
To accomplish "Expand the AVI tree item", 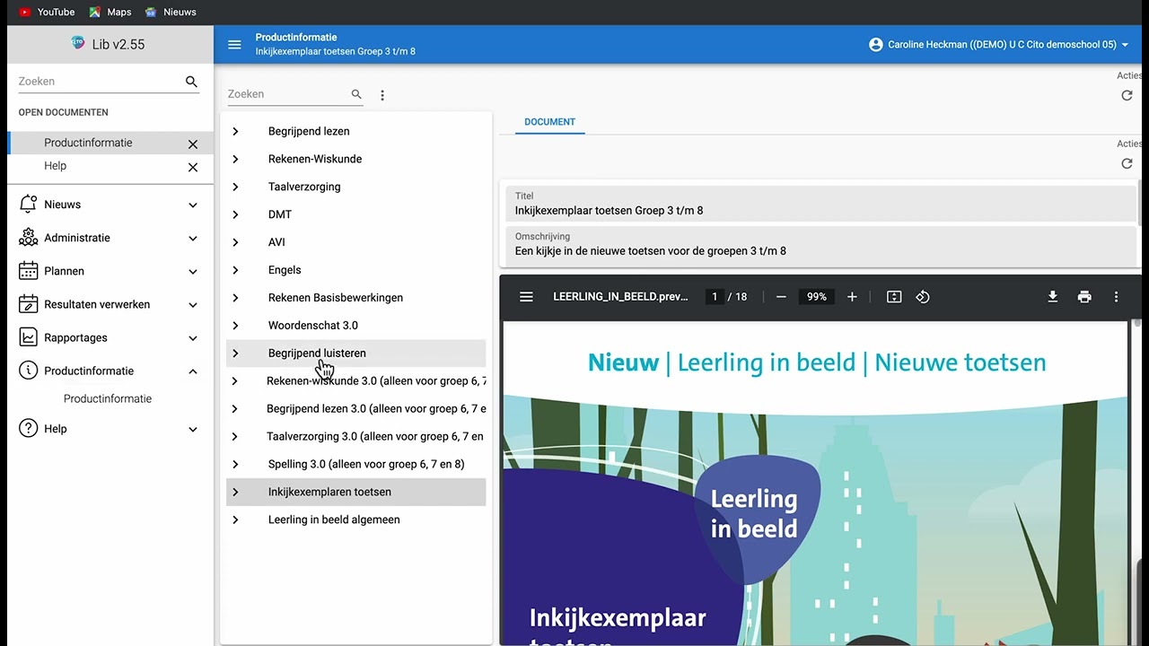I will coord(235,242).
